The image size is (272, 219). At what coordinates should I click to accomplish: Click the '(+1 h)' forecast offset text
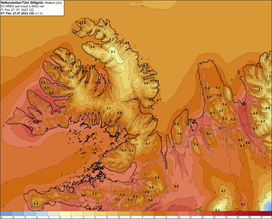39,13
